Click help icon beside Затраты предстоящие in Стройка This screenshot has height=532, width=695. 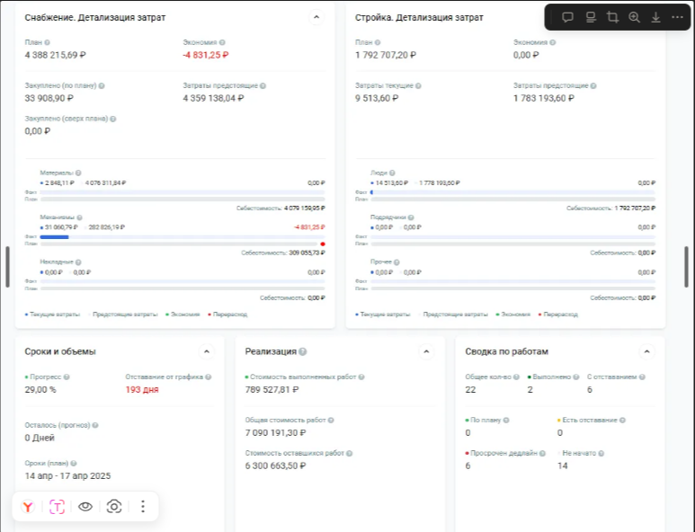point(593,86)
